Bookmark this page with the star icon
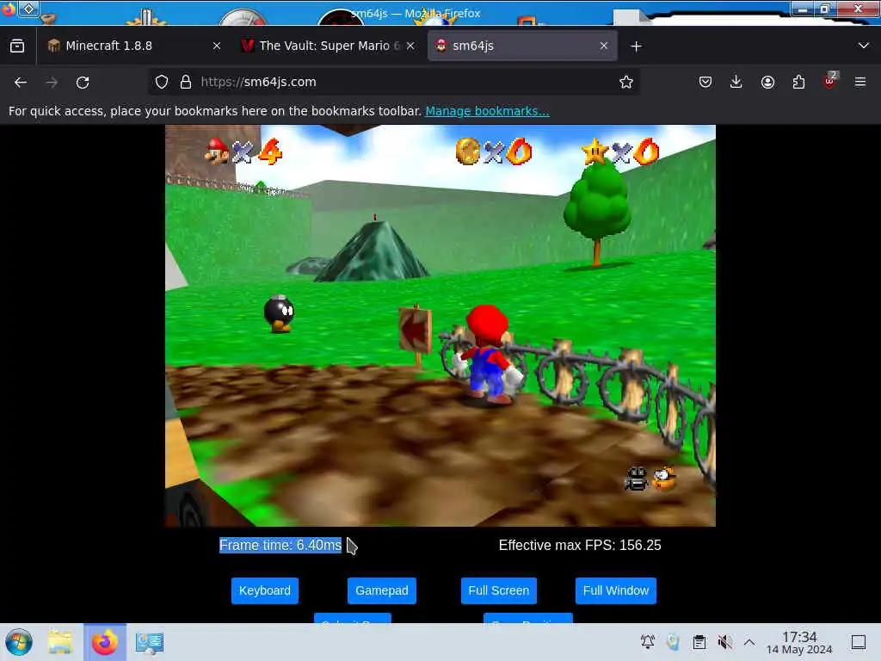The width and height of the screenshot is (881, 661). pyautogui.click(x=626, y=82)
